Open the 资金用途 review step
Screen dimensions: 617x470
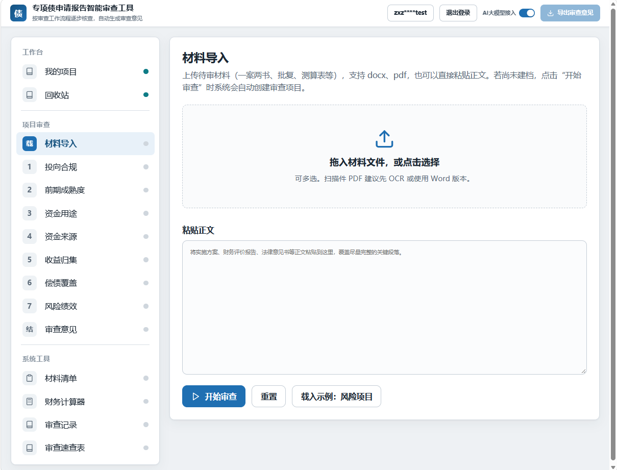[85, 213]
